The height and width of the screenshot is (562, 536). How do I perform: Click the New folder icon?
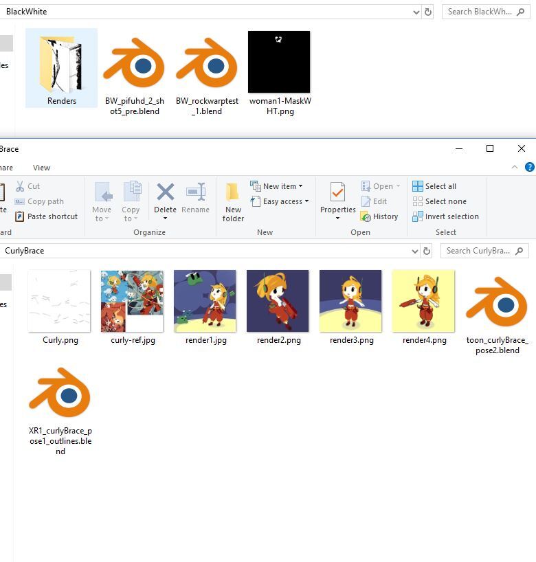232,192
